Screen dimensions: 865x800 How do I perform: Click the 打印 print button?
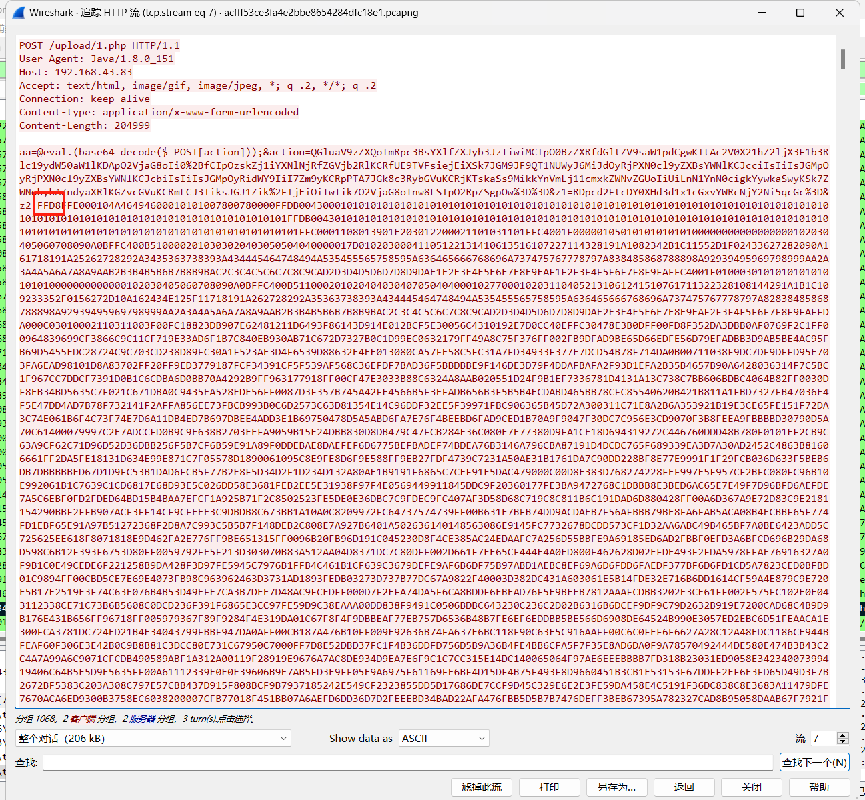549,787
